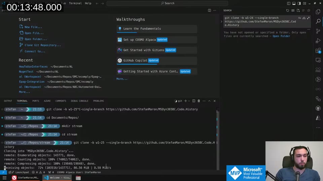323x181 pixels.
Task: Expand the replace field chevron in Search
Action: click(221, 21)
